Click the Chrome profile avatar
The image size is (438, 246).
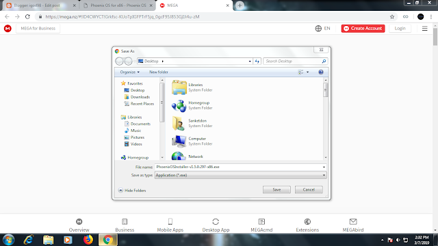(420, 16)
